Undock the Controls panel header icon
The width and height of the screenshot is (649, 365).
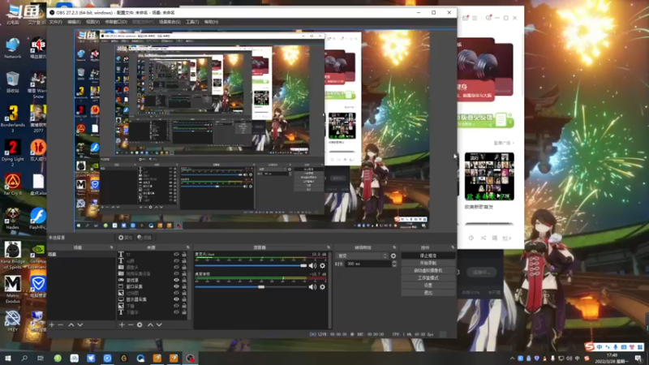coord(453,247)
